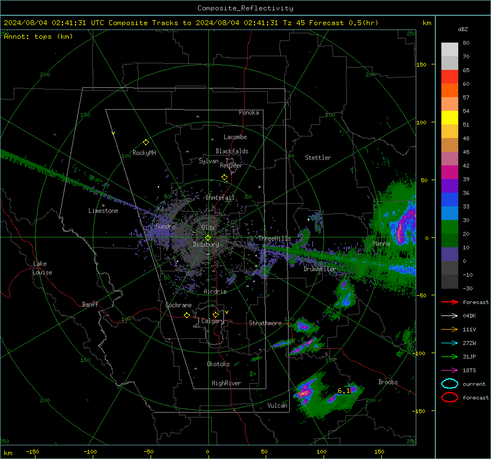Pick the yellow 54–51 dBZ swatch
Viewport: 491px width, 459px height.
click(x=450, y=118)
